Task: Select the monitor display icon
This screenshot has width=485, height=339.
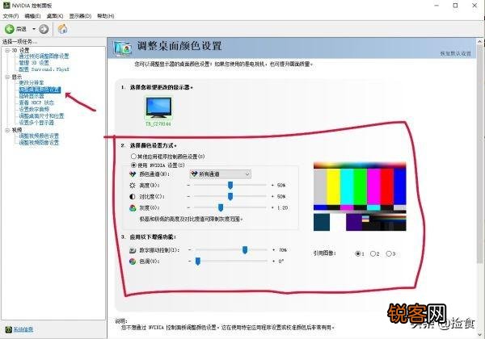Action: pos(158,107)
